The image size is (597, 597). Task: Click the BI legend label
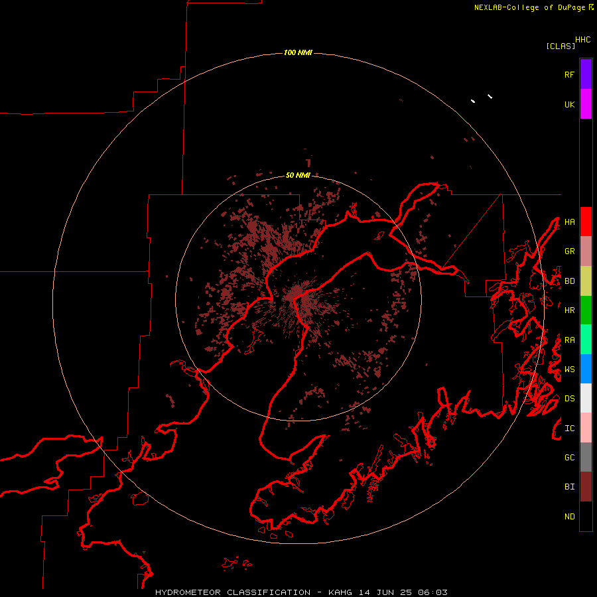pyautogui.click(x=569, y=487)
